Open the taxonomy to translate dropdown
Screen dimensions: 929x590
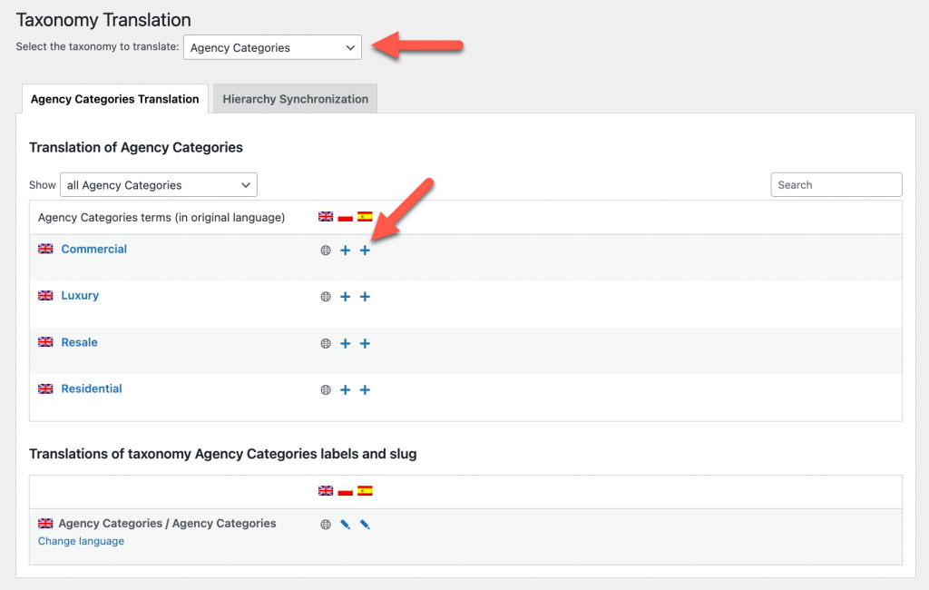[x=272, y=47]
